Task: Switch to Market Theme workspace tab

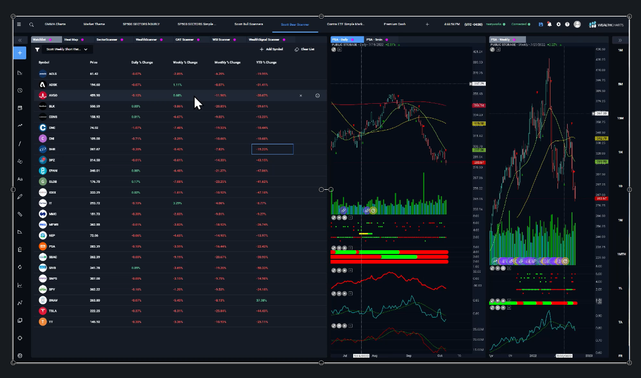Action: [94, 24]
